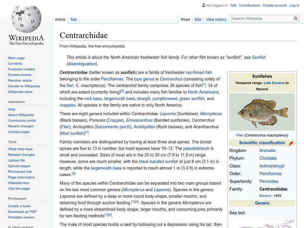Screen dimensions: 304x228
Task: Click the red pencil edit icon
Action: pos(291,143)
